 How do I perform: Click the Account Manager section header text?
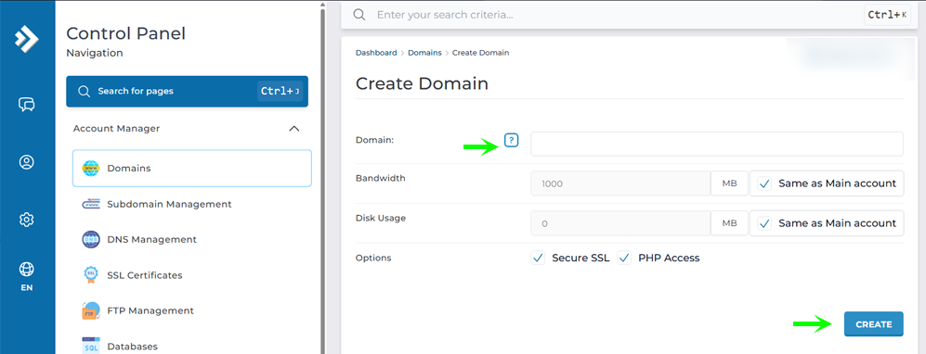pyautogui.click(x=116, y=129)
